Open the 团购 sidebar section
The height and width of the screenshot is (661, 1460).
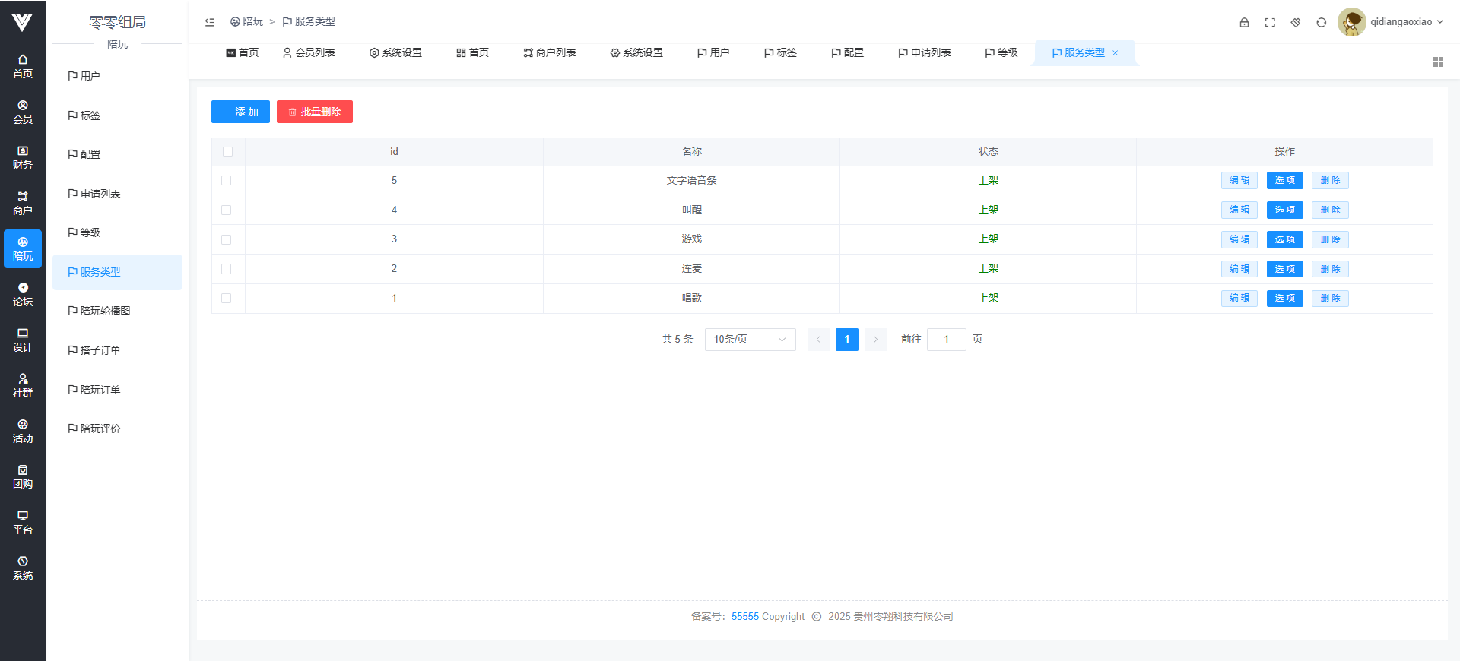tap(23, 476)
